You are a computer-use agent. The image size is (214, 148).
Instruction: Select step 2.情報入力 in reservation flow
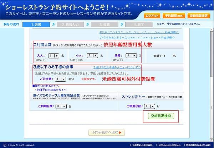click(x=70, y=24)
